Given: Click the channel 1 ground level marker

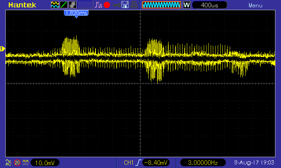Looking at the screenshot, I should click(2, 49).
